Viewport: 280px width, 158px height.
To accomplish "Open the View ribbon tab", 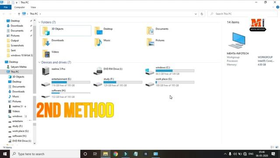I will [x=33, y=7].
